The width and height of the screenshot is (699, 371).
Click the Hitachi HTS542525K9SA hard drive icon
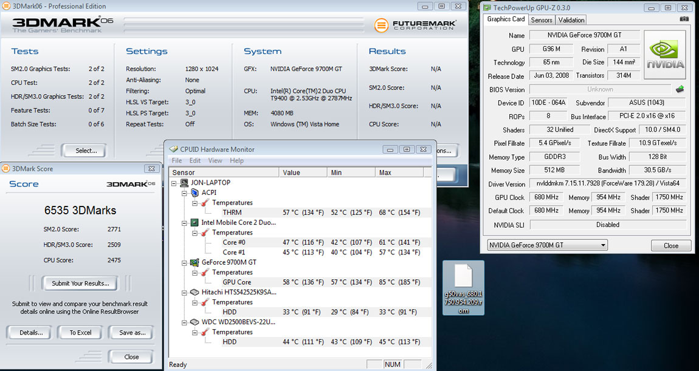195,292
